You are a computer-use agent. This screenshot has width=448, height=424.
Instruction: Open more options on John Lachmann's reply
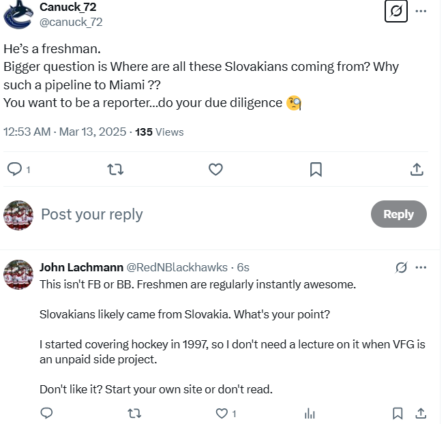click(x=421, y=267)
